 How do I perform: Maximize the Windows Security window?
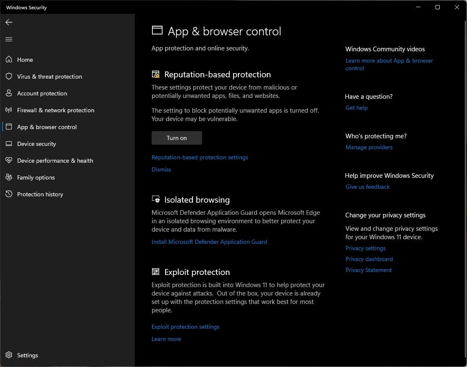[438, 7]
